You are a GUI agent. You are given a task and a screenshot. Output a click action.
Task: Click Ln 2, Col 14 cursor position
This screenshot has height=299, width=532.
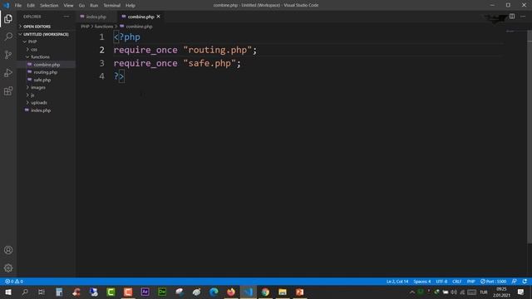pyautogui.click(x=397, y=282)
